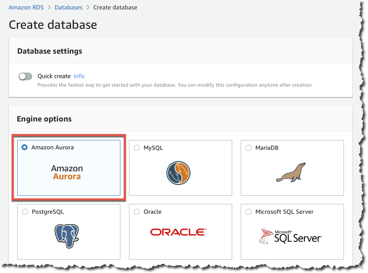Viewport: 368px width, 273px height.
Task: Pick the PostgreSQL radio button
Action: (25, 212)
